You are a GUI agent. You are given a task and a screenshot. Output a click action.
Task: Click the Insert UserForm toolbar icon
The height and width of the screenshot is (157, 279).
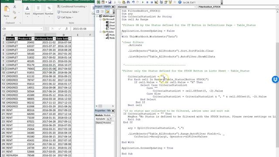pyautogui.click(x=103, y=2)
